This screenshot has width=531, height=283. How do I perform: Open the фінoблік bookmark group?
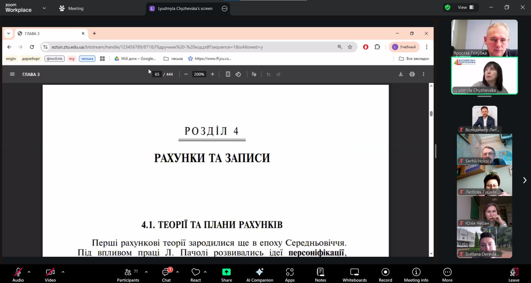54,59
